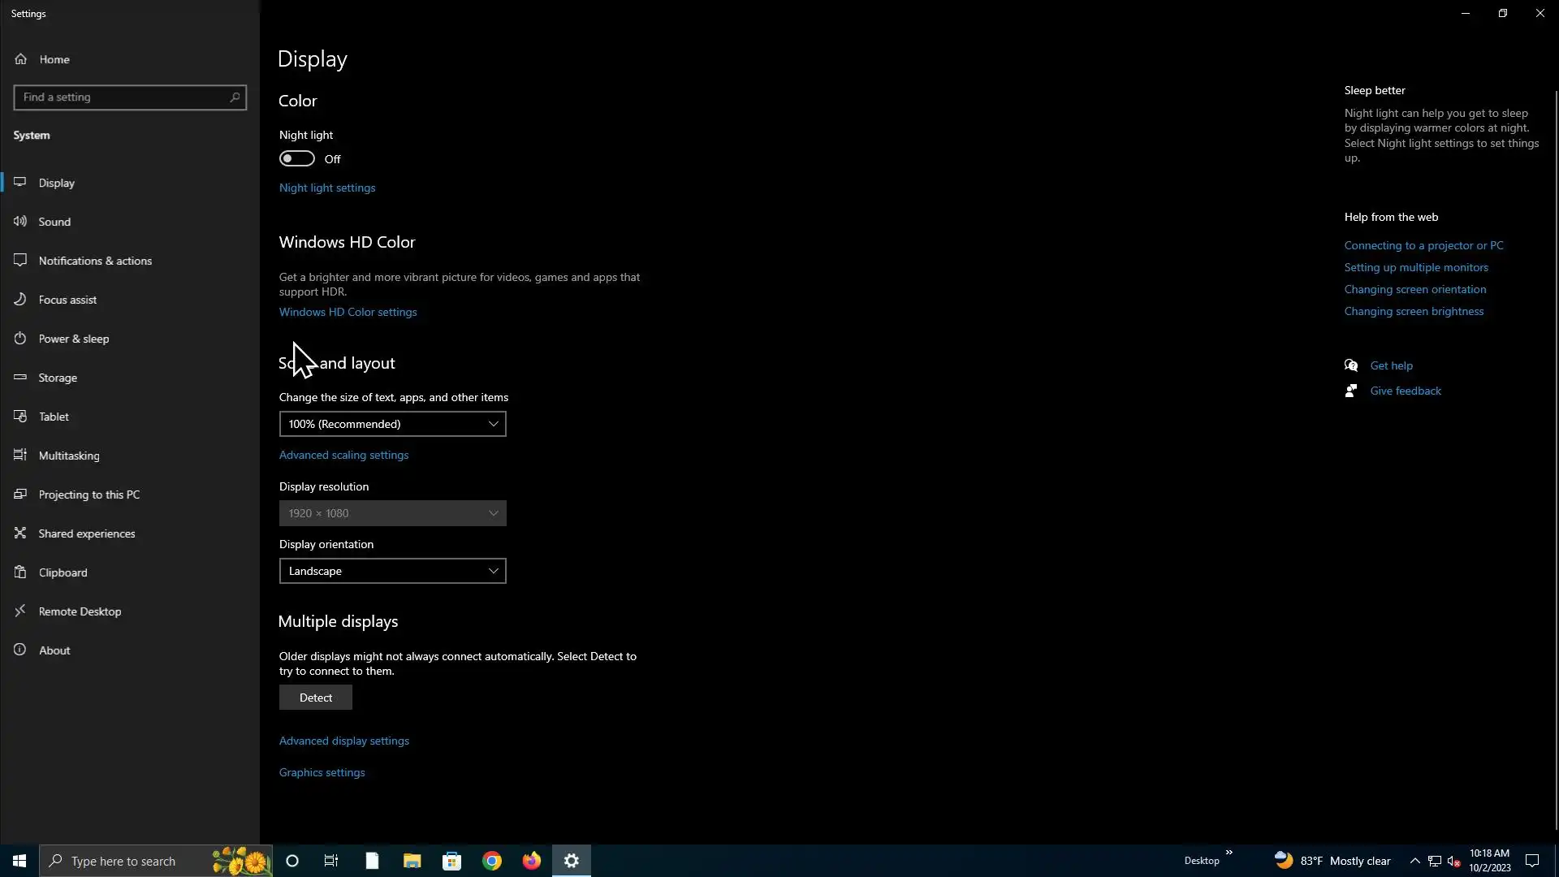This screenshot has height=877, width=1559.
Task: Go to Notifications & actions section
Action: (x=95, y=261)
